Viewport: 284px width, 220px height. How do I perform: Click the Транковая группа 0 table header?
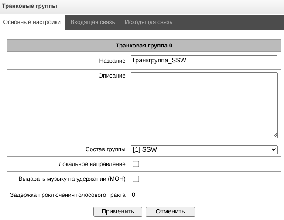point(144,45)
